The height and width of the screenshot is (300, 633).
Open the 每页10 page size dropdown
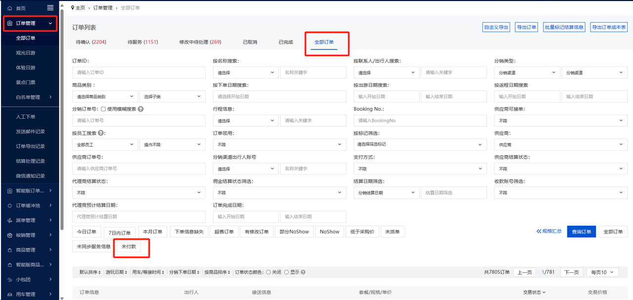pos(602,272)
